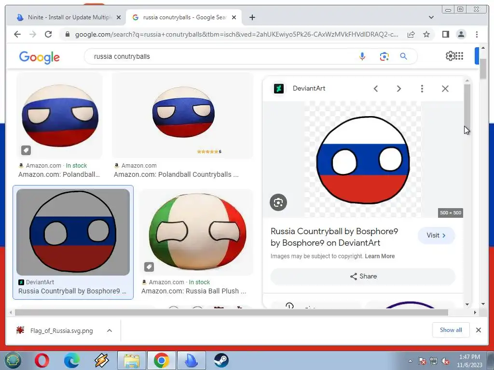
Task: Submit search with the magnifier icon
Action: point(404,56)
